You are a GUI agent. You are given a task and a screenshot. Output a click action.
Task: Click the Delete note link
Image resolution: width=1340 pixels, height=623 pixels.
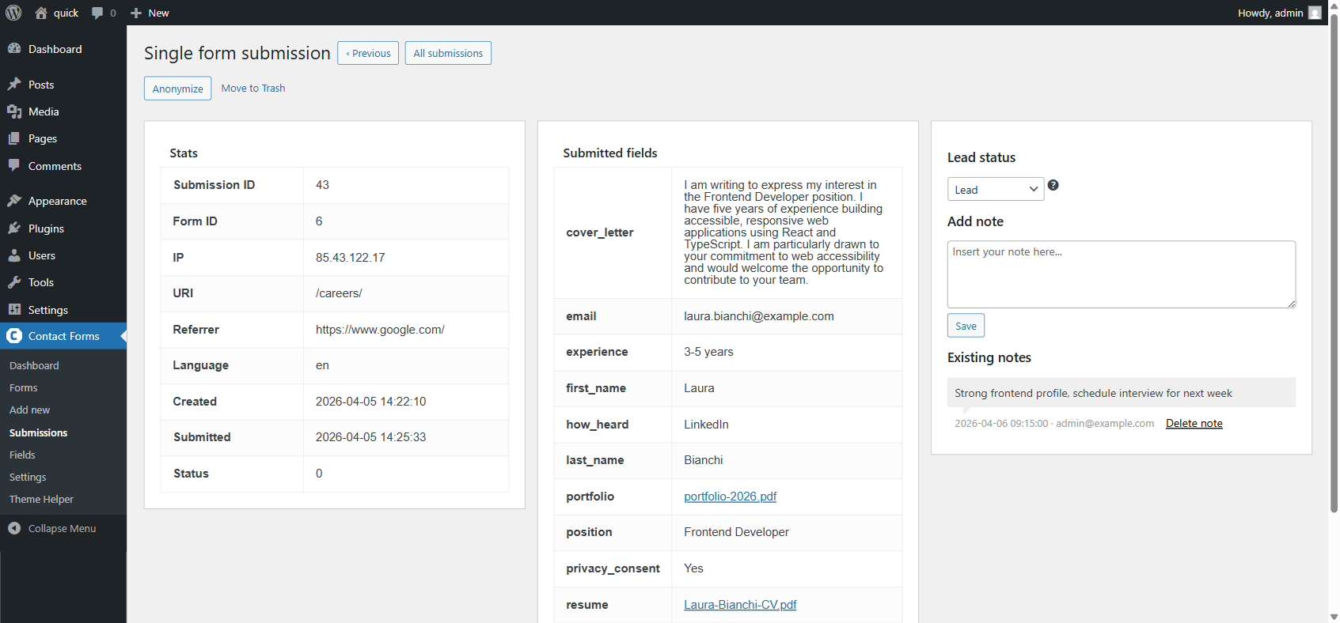coord(1194,423)
